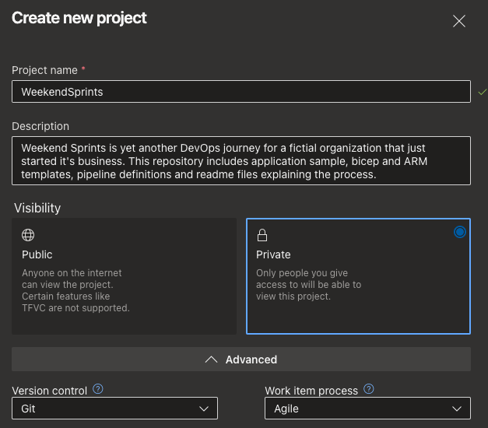This screenshot has width=488, height=428.
Task: Click the Private option description text
Action: [308, 285]
